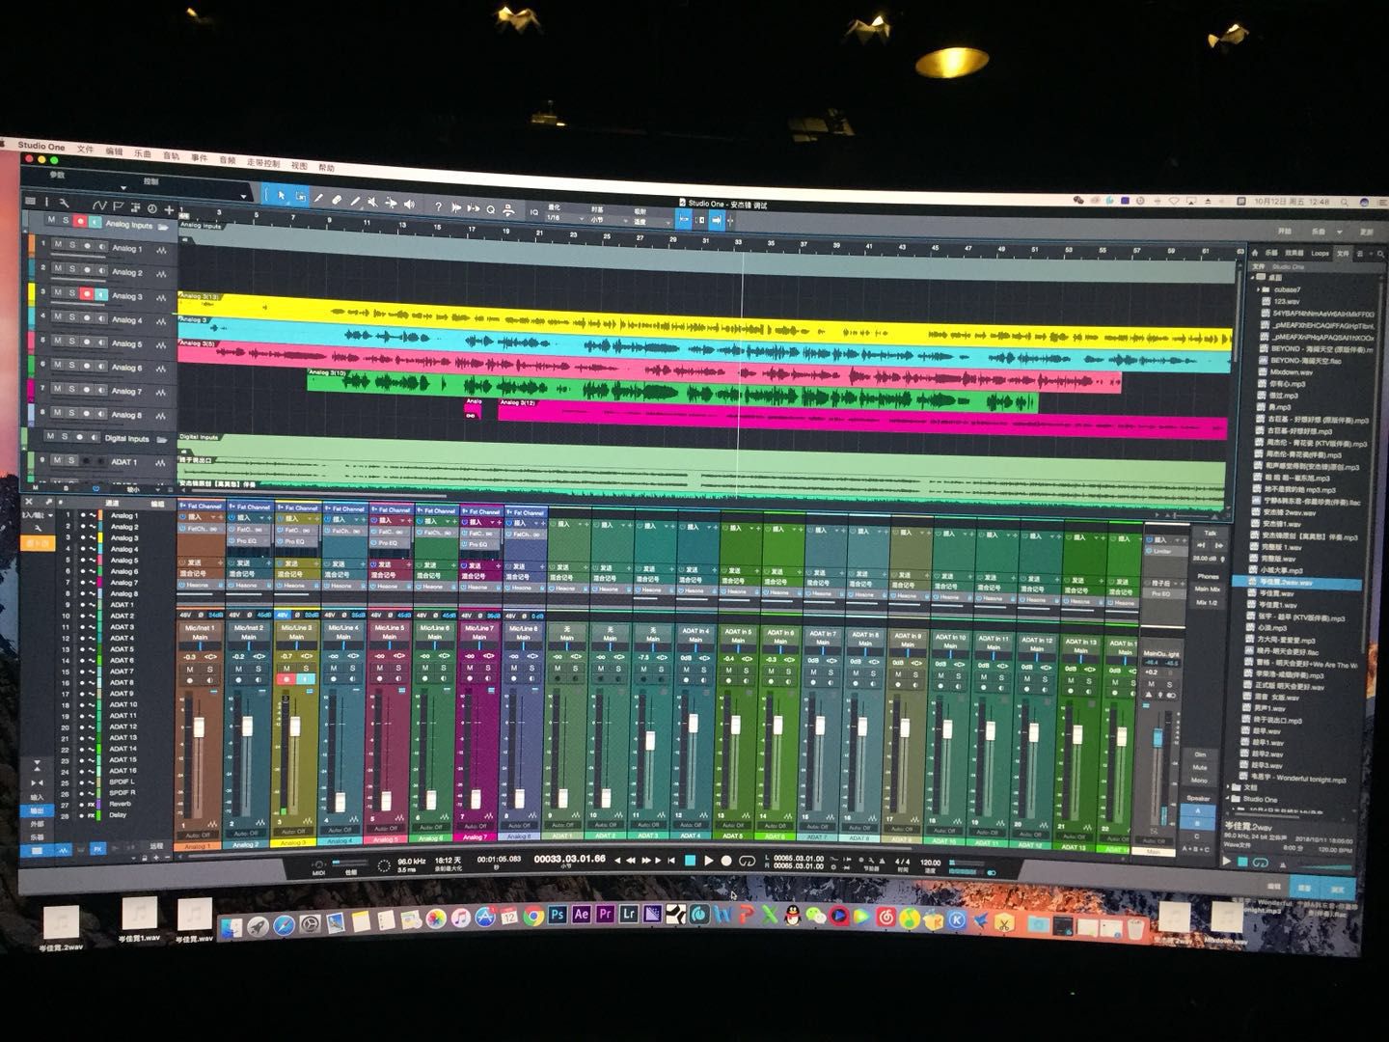
Task: Select the Mute tool in toolbar
Action: (372, 201)
